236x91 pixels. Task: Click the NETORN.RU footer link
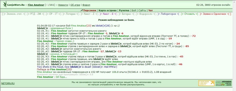coord(8,83)
